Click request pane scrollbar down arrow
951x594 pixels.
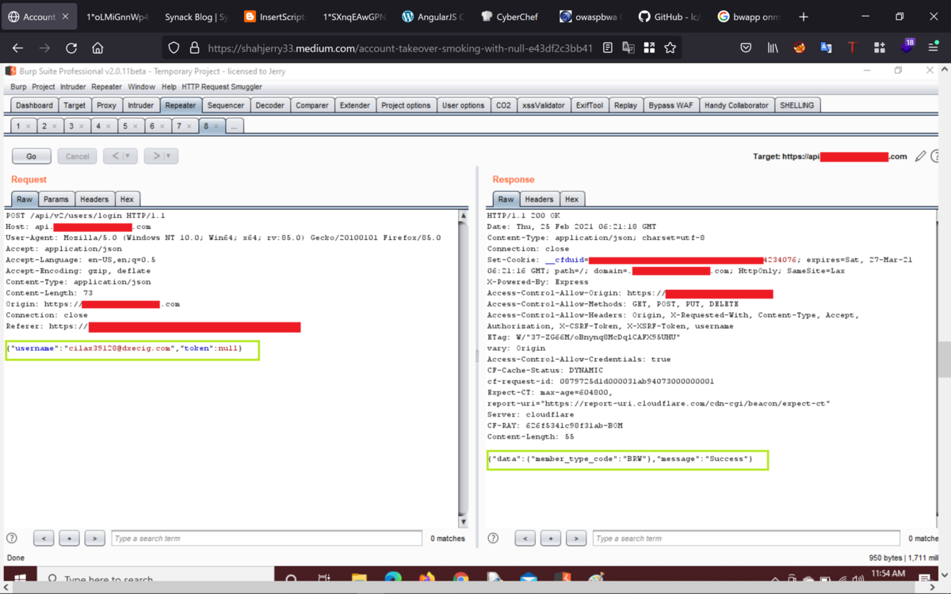point(464,521)
